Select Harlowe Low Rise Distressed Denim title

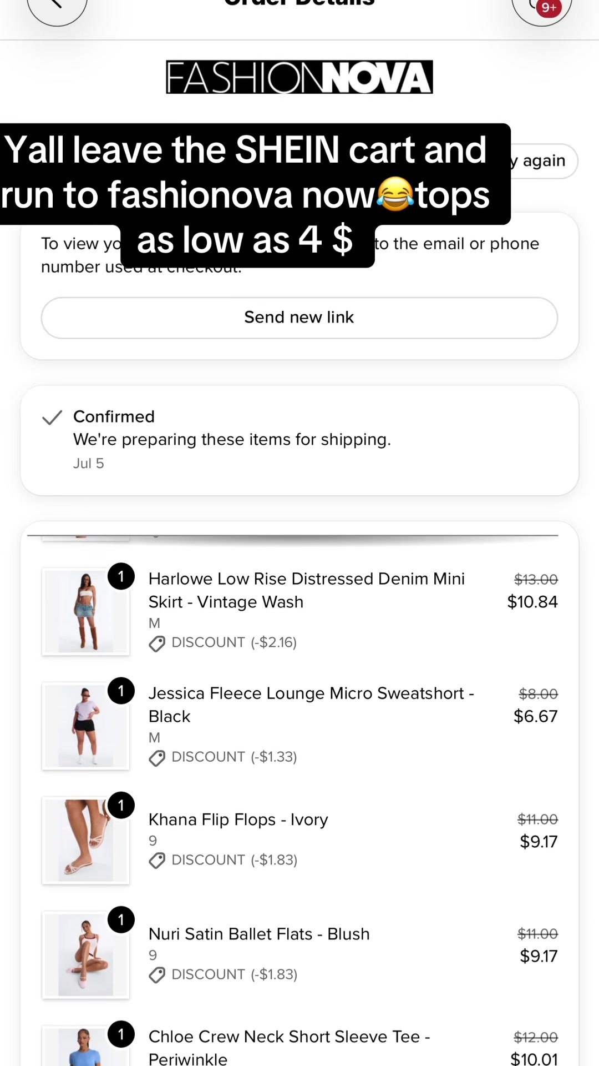click(307, 590)
